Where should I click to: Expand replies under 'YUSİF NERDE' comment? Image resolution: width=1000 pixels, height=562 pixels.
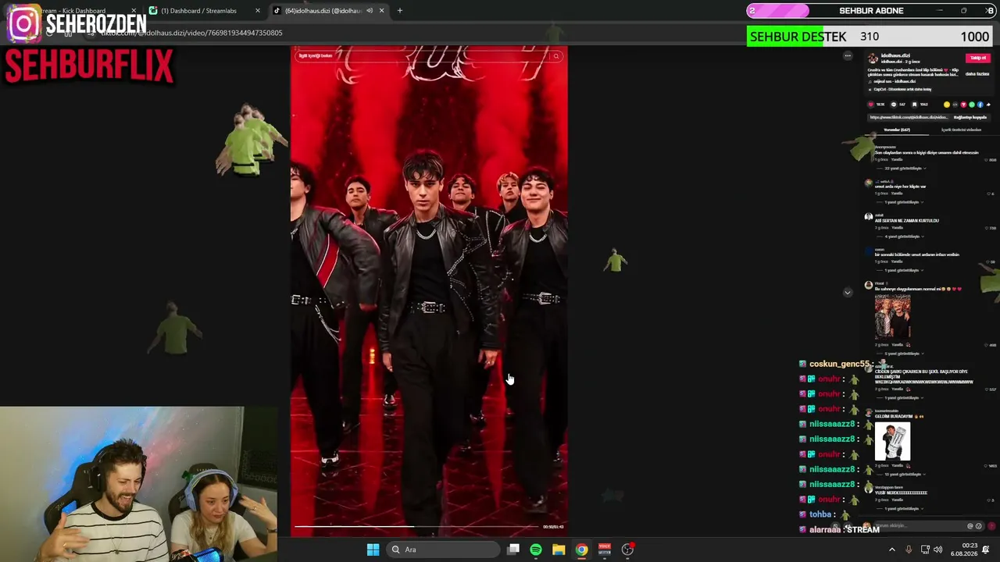click(x=902, y=508)
